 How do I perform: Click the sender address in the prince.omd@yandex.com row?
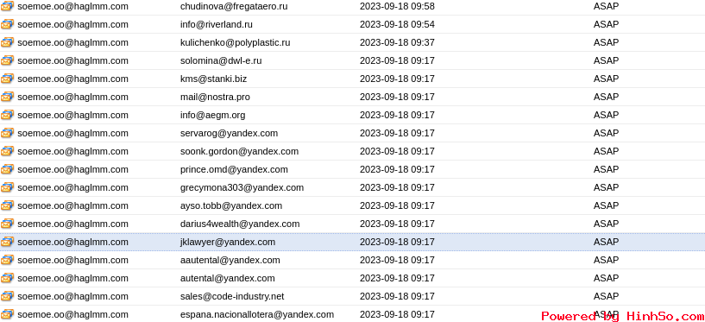pyautogui.click(x=72, y=169)
